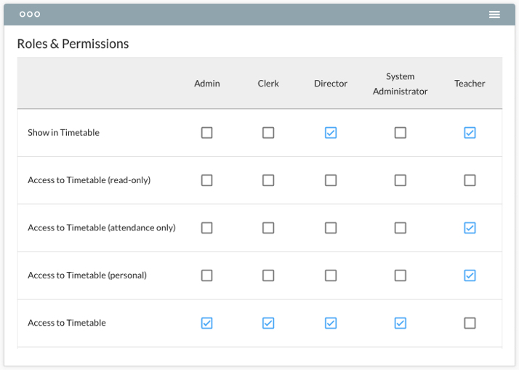The image size is (519, 370).
Task: Uncheck Show in Timetable for Teacher
Action: 470,133
